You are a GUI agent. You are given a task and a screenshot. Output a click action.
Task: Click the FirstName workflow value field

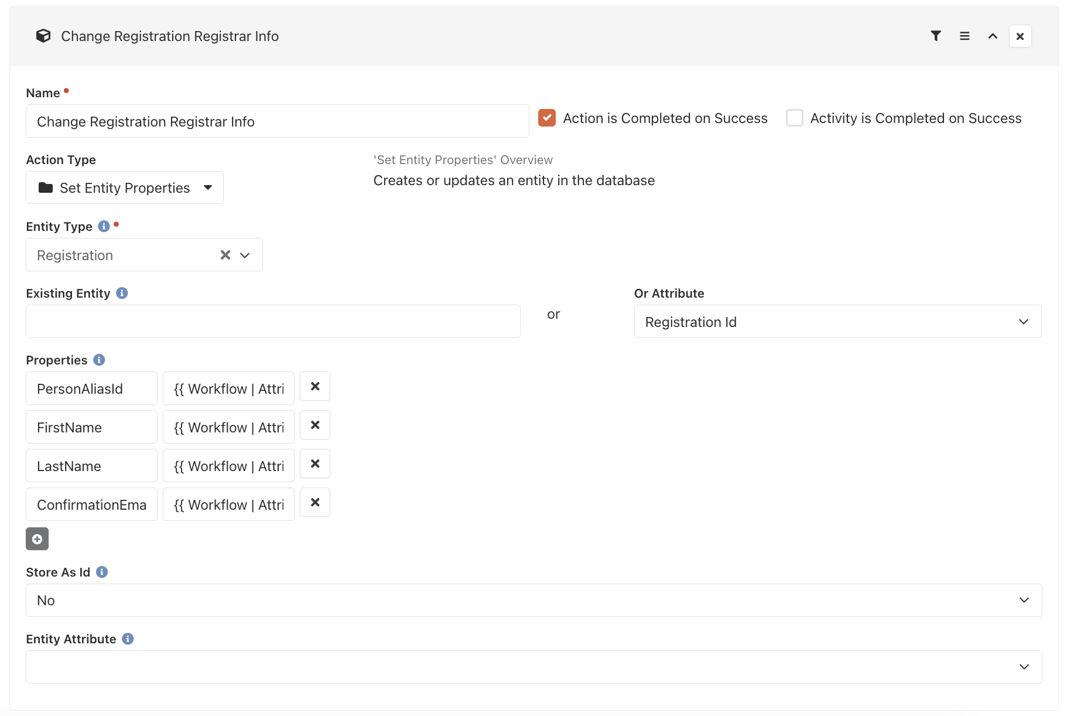(228, 427)
